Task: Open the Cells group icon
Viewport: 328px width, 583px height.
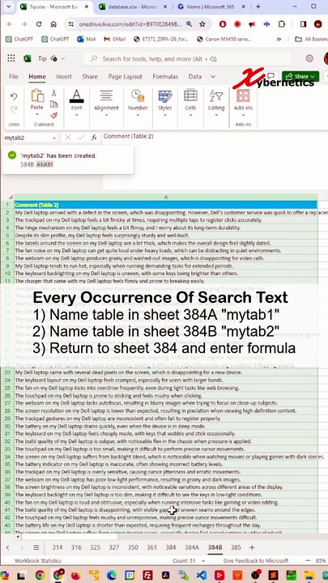Action: click(190, 96)
